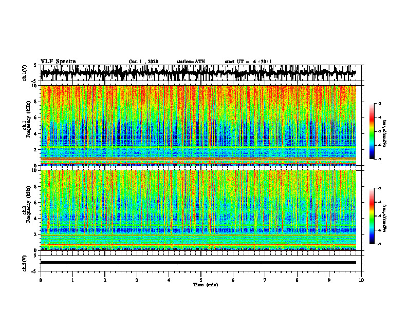Click the ch.1 spectrogram color scale bar
This screenshot has height=314, width=407.
pyautogui.click(x=372, y=131)
